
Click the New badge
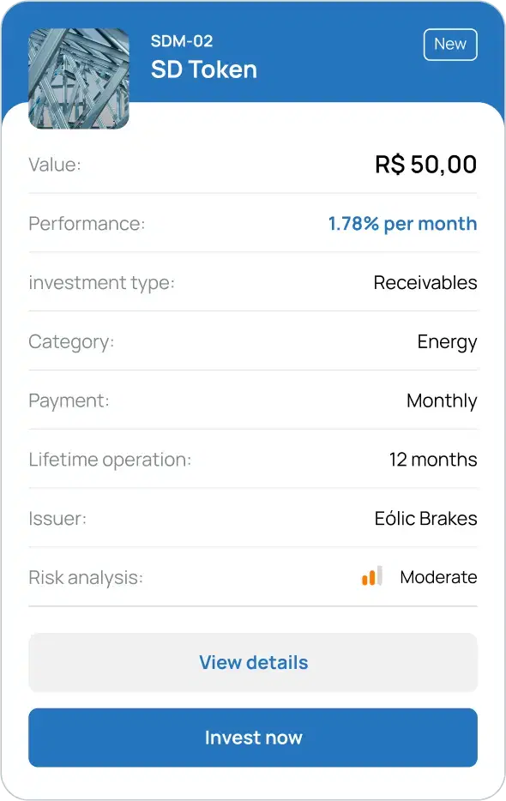tap(450, 45)
